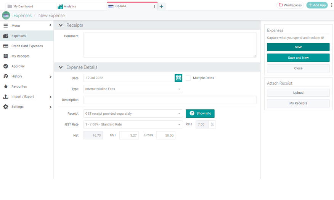Open the top-right vertical dots menu

pos(331,5)
